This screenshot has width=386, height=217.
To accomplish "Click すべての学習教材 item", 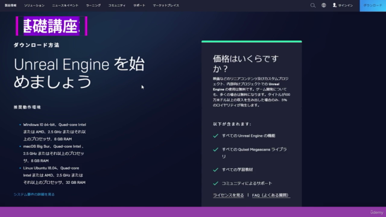I will coord(237,169).
